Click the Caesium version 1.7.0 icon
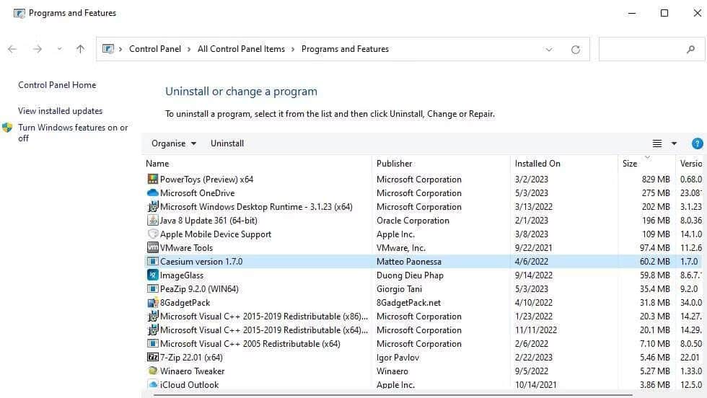Image resolution: width=707 pixels, height=398 pixels. (x=153, y=262)
